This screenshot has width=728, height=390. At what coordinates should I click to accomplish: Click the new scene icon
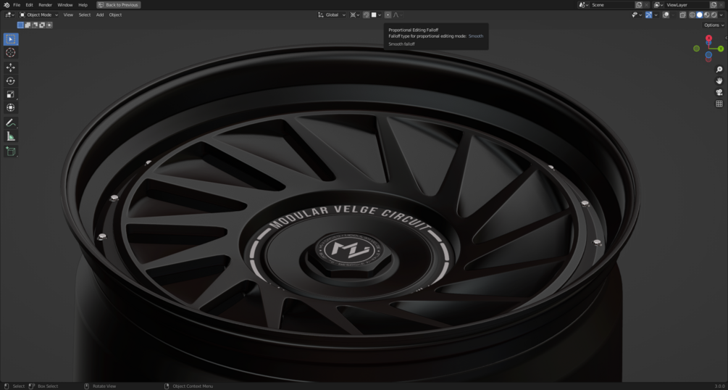coord(639,4)
